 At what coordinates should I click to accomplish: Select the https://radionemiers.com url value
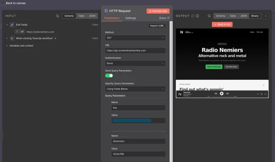point(40,32)
